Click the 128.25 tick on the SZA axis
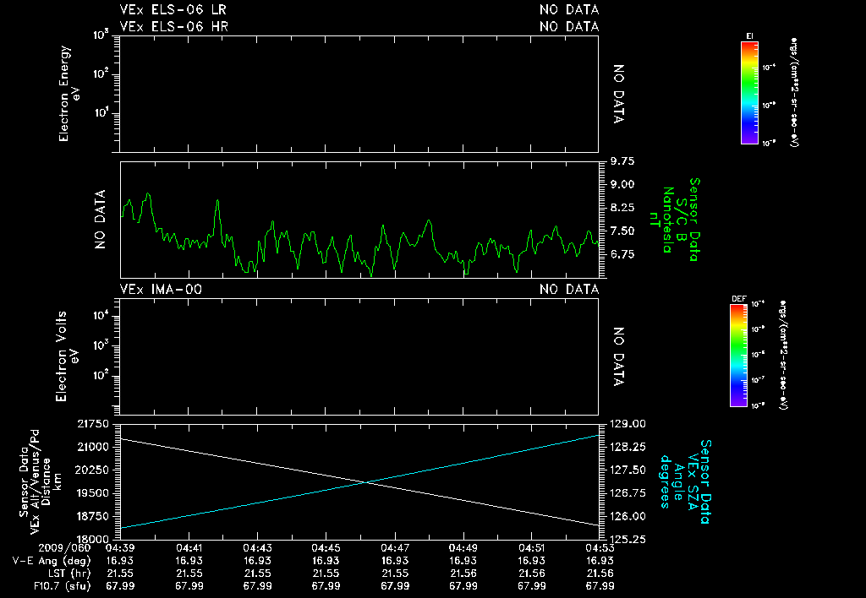Viewport: 866px width, 598px height. point(628,447)
